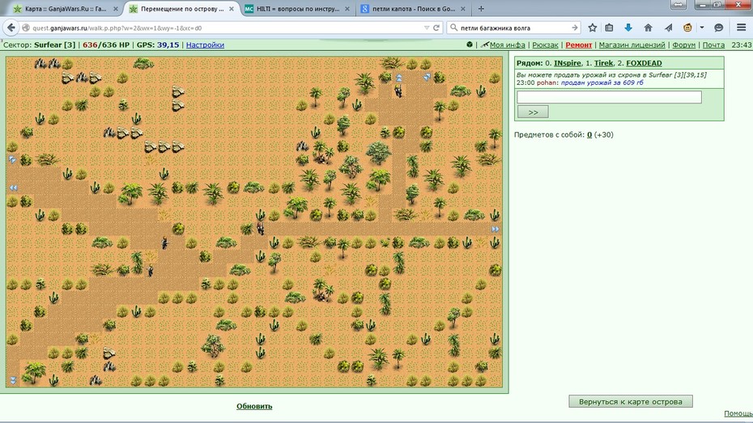Open the dropdown arrow beside the monkey icon

(x=702, y=27)
